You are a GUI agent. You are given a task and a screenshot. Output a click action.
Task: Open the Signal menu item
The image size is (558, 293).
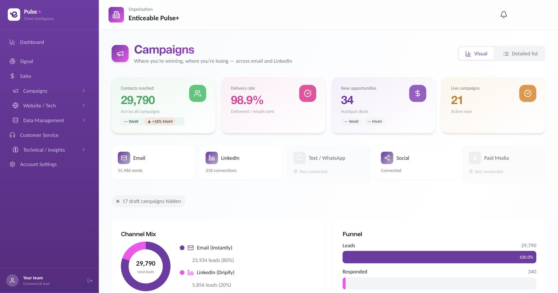[x=49, y=61]
